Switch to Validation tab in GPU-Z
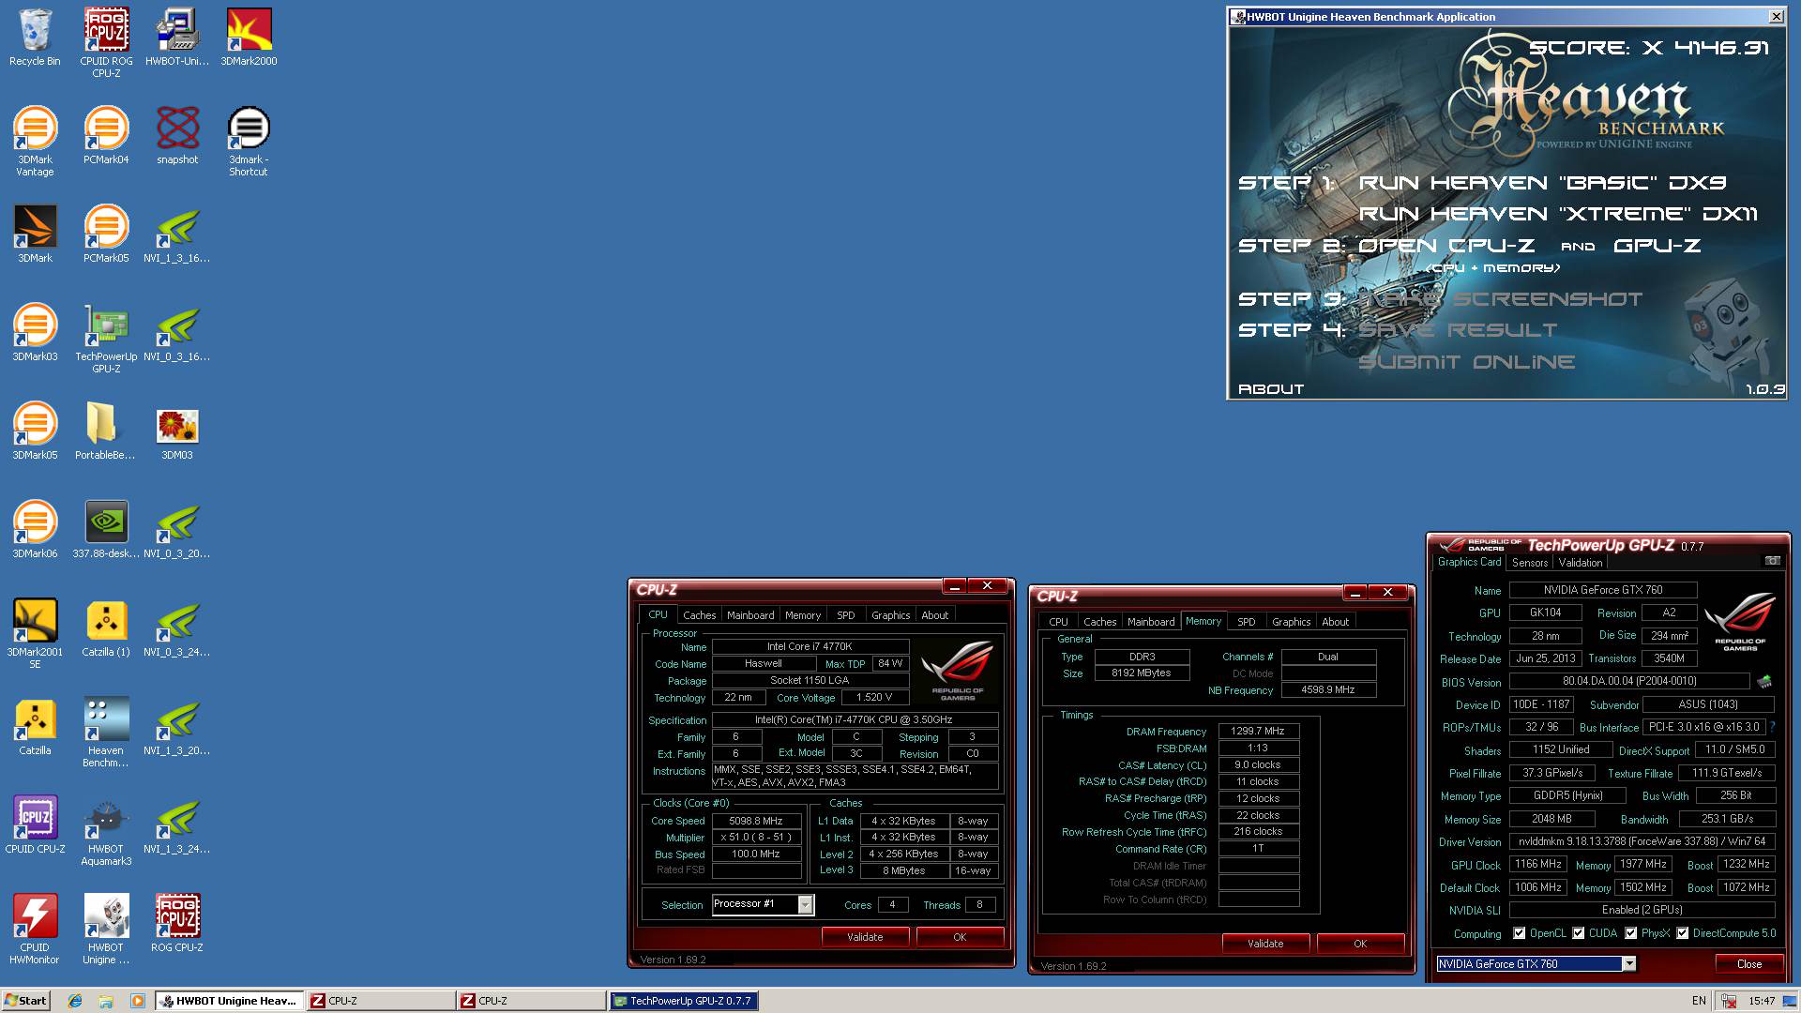This screenshot has height=1013, width=1801. pyautogui.click(x=1581, y=563)
